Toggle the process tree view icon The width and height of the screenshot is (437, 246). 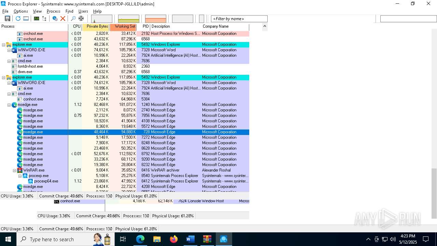pyautogui.click(x=44, y=18)
